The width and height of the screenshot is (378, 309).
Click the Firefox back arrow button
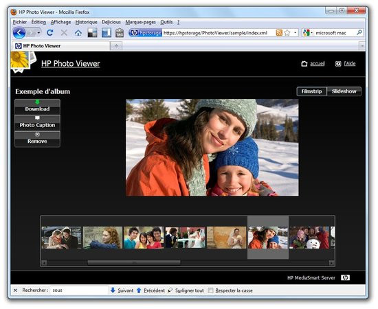tap(19, 32)
